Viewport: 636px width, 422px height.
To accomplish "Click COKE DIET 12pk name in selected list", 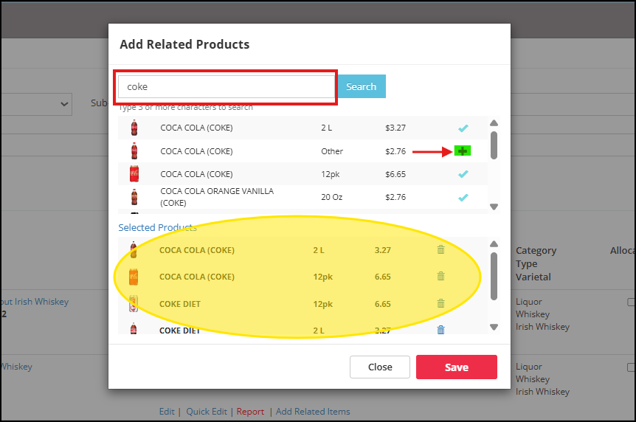I will [180, 304].
